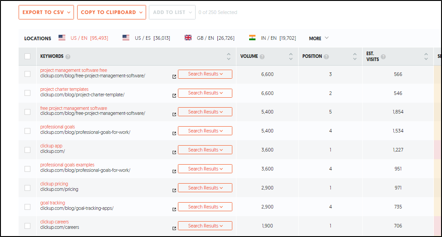The width and height of the screenshot is (442, 237).
Task: Tick the select-all checkbox in header row
Action: [x=28, y=57]
